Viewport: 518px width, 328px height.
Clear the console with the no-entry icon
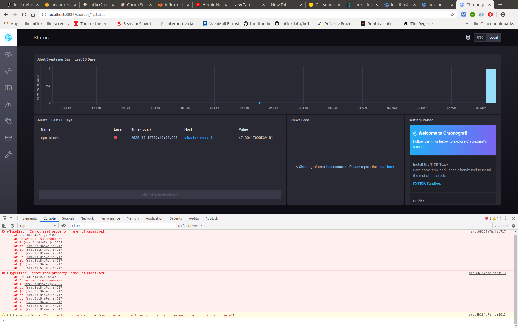[13, 225]
